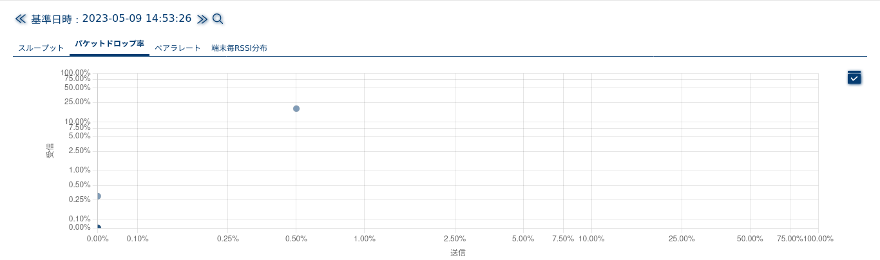Click the 100.00% label on y-axis

point(75,73)
